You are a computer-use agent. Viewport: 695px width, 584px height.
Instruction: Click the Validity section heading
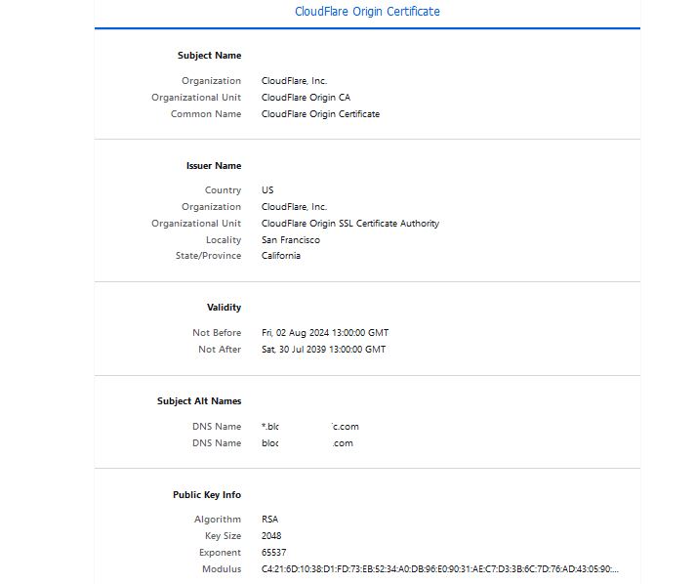pos(224,308)
